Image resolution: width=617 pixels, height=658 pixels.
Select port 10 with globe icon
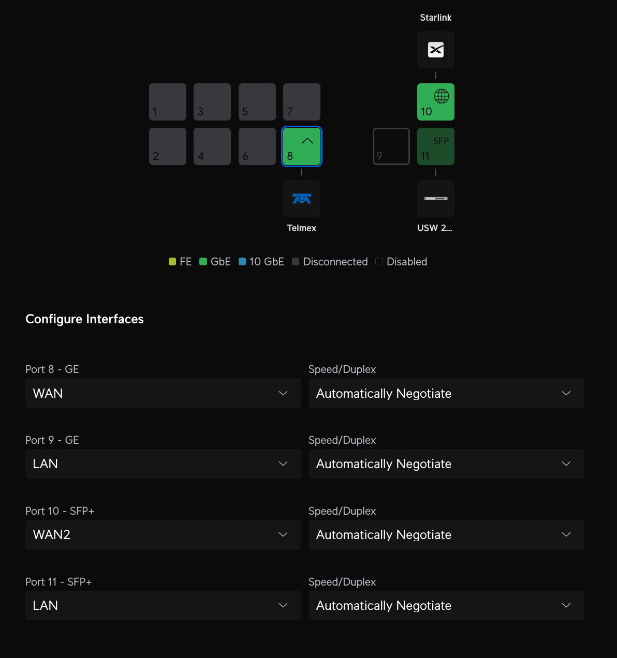pyautogui.click(x=436, y=102)
